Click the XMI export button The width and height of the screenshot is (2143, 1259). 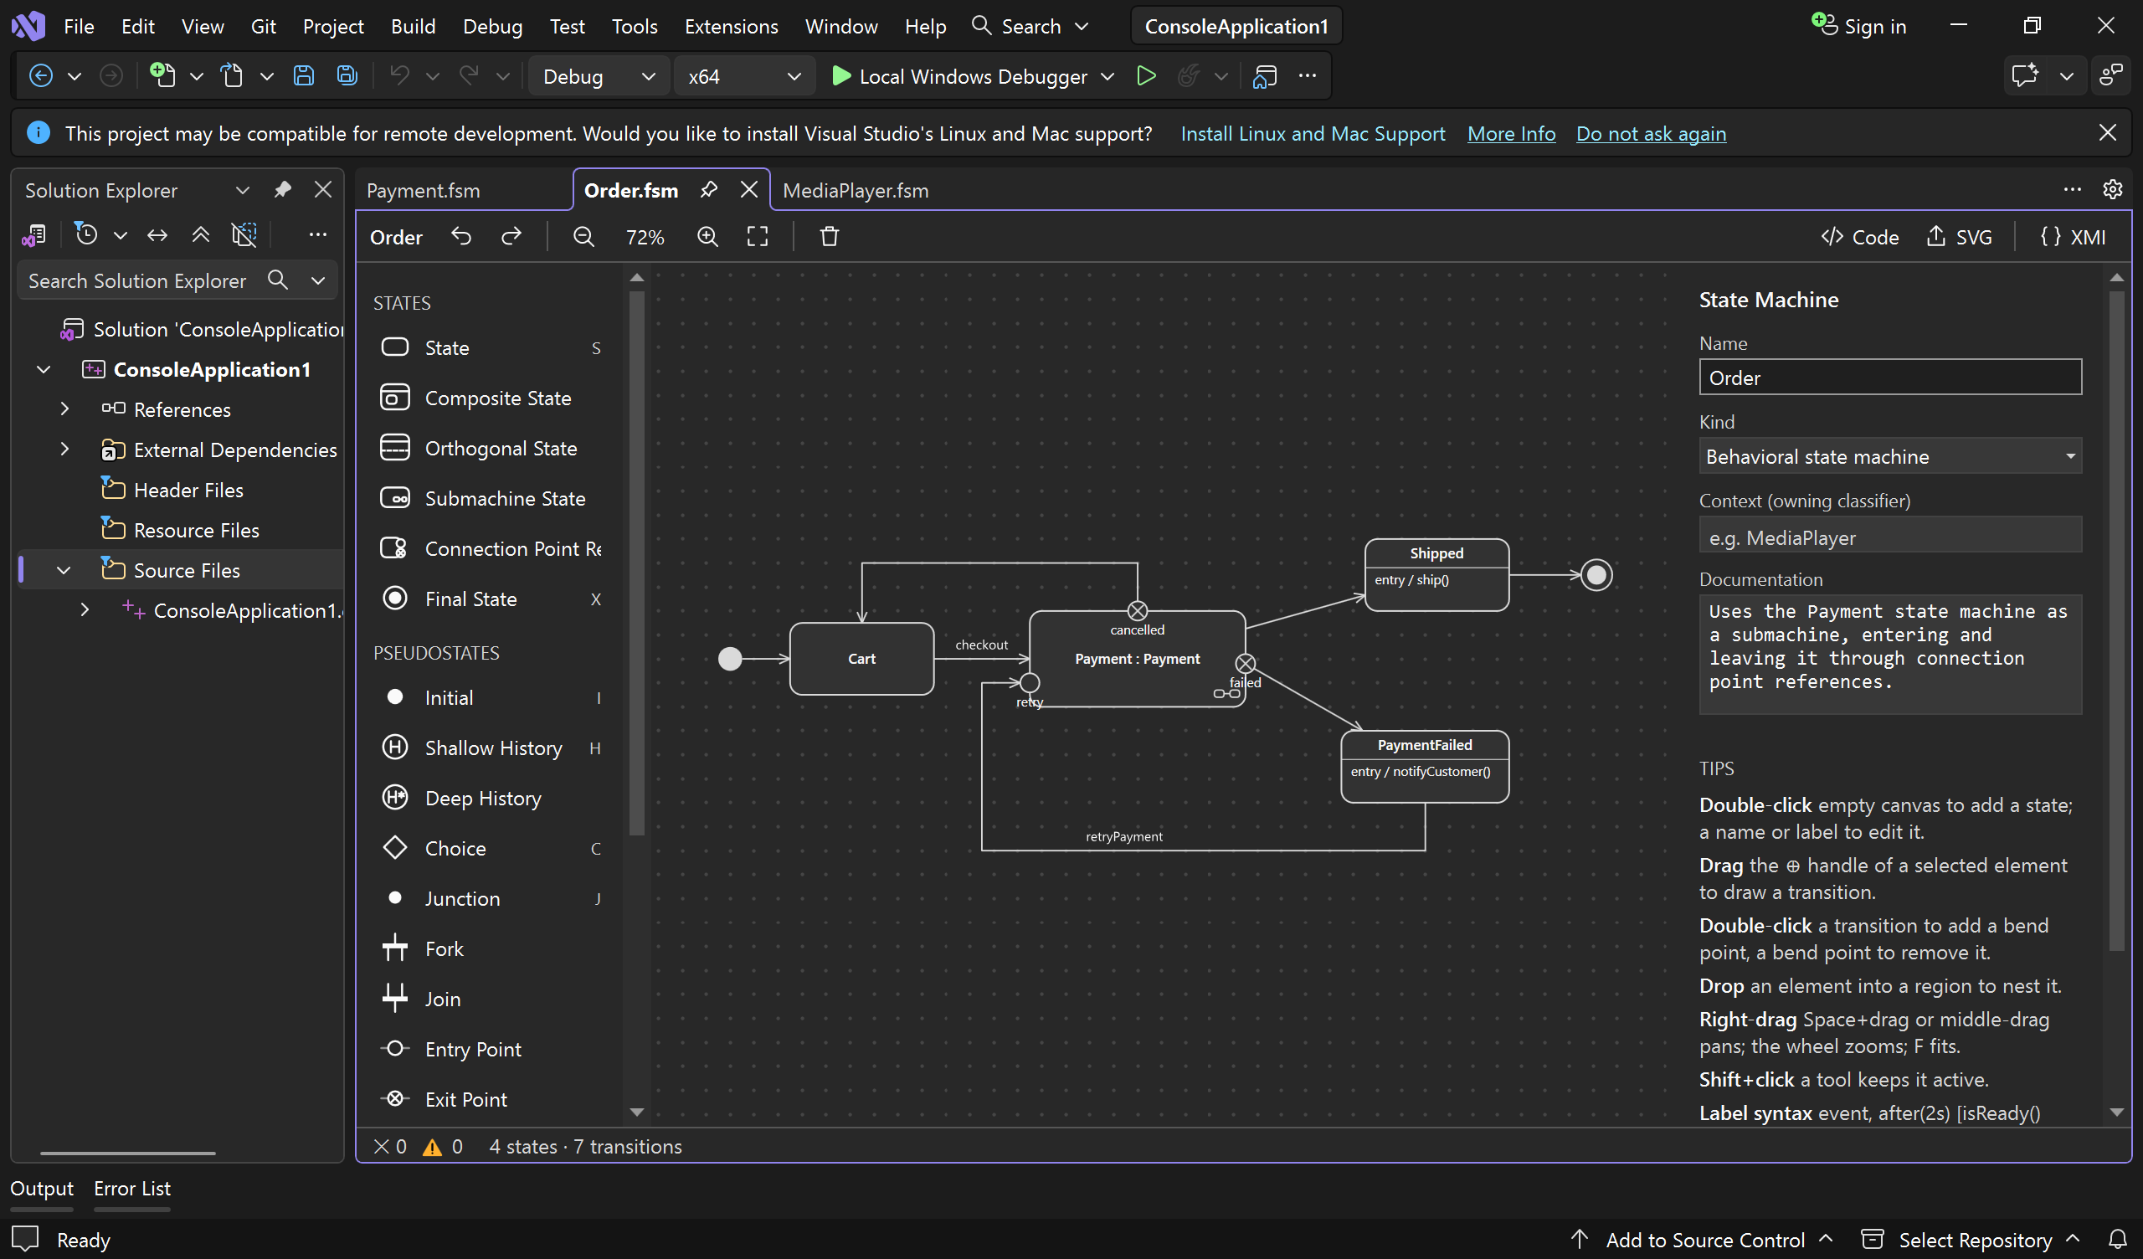2074,237
